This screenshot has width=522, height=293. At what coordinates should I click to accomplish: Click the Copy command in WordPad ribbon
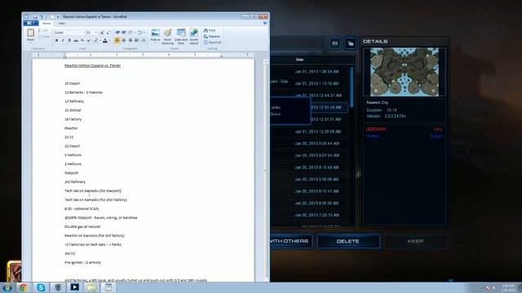44,37
